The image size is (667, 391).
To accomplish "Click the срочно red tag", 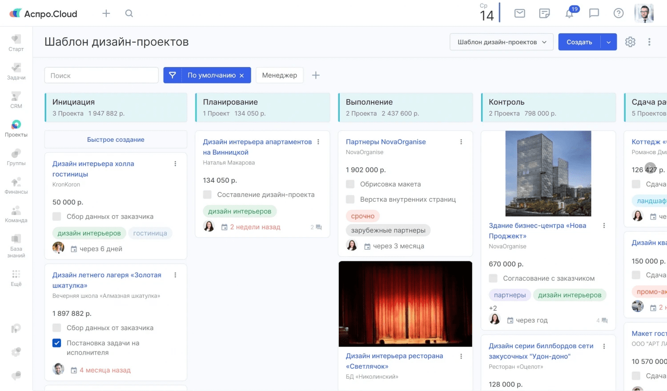I will coord(363,216).
